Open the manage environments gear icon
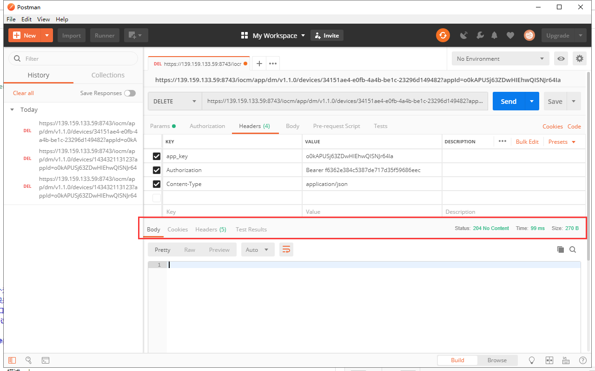 (x=580, y=58)
